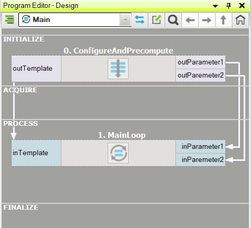Viewport: 251px width, 228px height.
Task: Click the edit pencil toolbar icon
Action: pos(156,20)
